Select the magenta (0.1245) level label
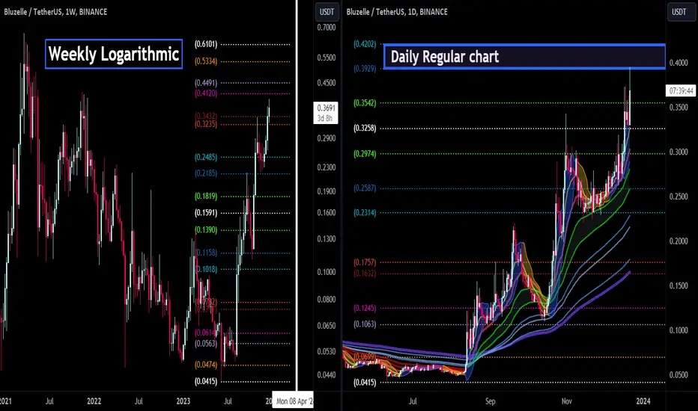This screenshot has height=411, width=698. click(x=365, y=308)
